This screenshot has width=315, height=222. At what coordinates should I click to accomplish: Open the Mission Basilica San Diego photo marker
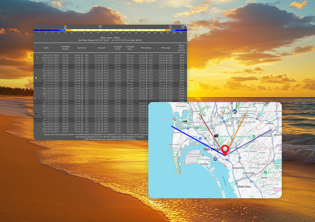coord(234,111)
